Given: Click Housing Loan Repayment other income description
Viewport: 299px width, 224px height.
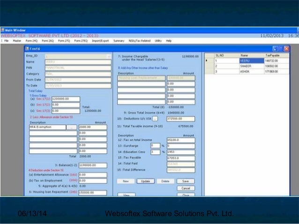Looking at the screenshot, I should click(142, 78).
